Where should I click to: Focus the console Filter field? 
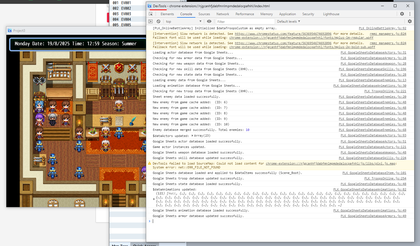pyautogui.click(x=245, y=22)
